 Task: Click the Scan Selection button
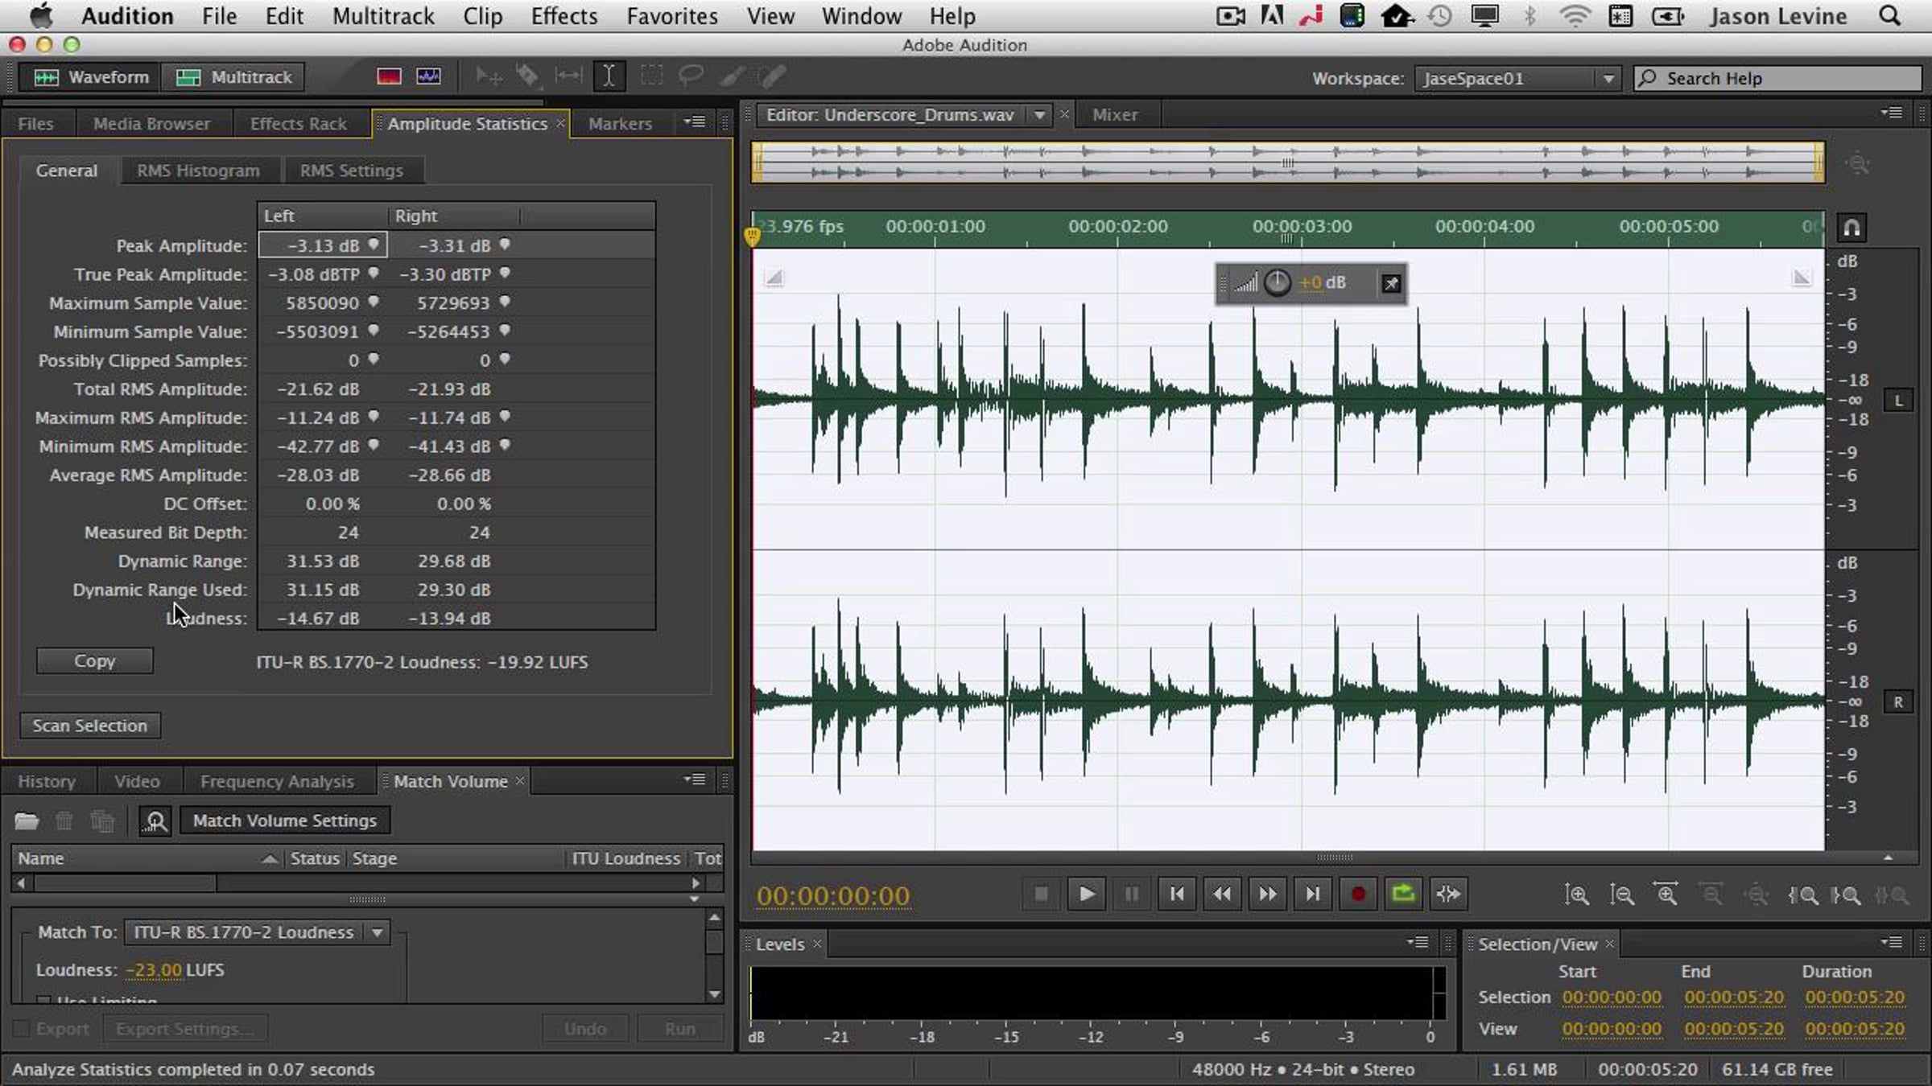(x=89, y=726)
